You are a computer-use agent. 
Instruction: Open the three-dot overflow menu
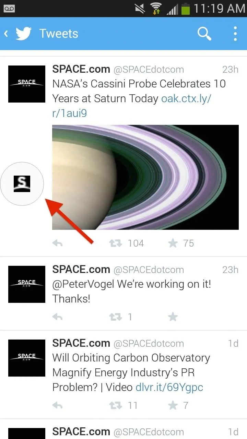coord(235,34)
